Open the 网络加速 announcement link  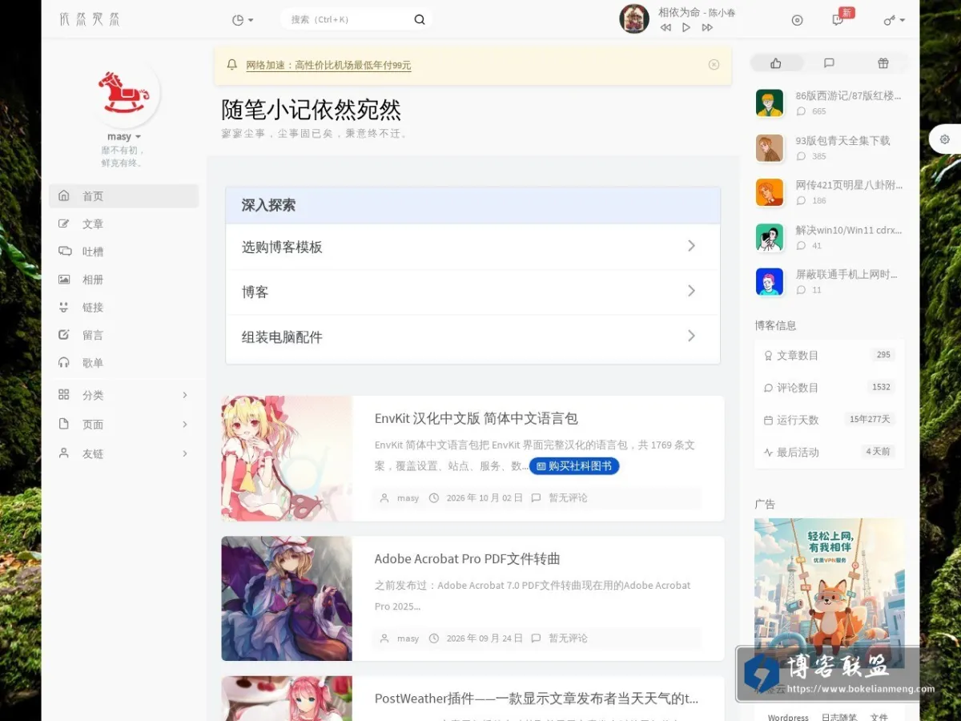tap(328, 66)
